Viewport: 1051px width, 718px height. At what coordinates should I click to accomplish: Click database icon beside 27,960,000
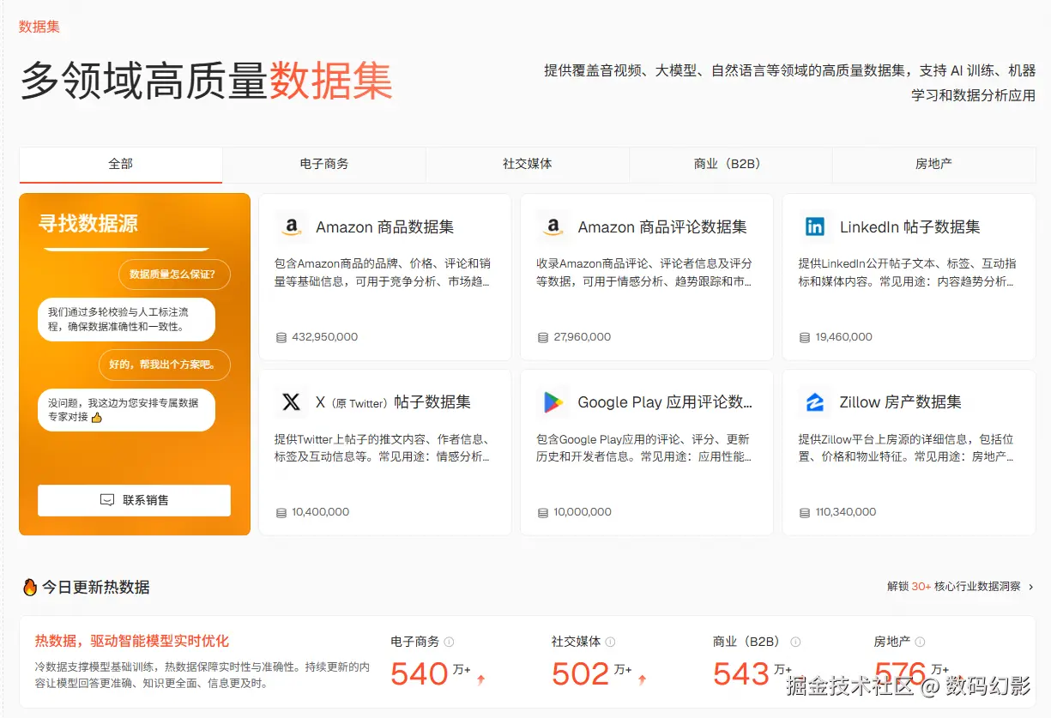point(542,337)
